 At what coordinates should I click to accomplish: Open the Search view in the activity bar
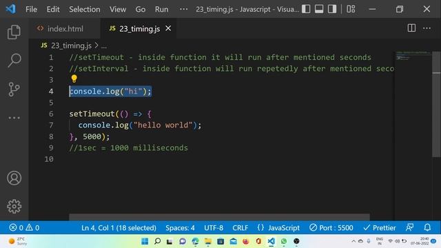14,60
